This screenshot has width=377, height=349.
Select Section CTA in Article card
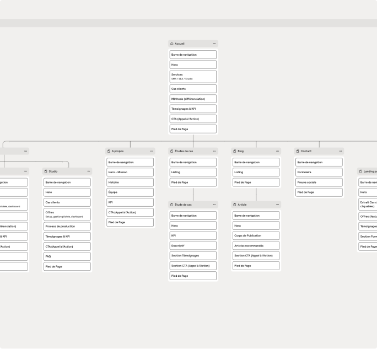(x=256, y=256)
